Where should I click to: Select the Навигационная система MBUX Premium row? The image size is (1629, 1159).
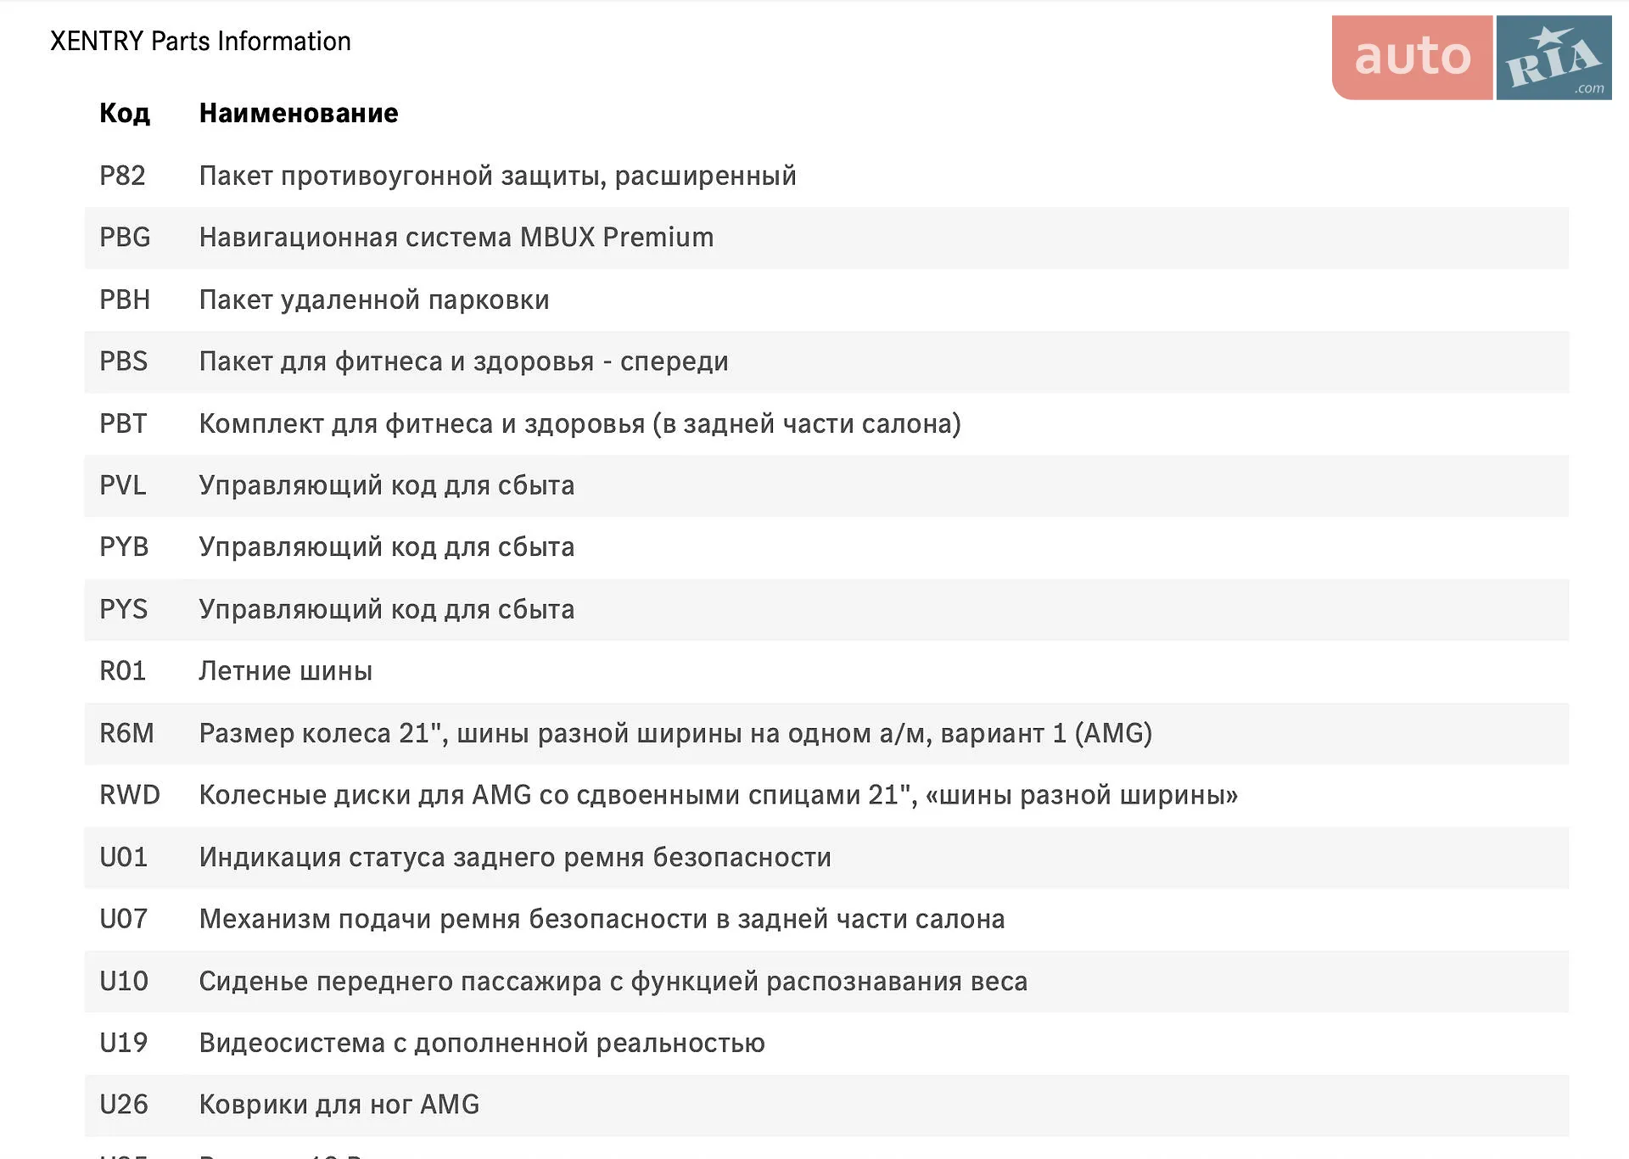coord(826,238)
